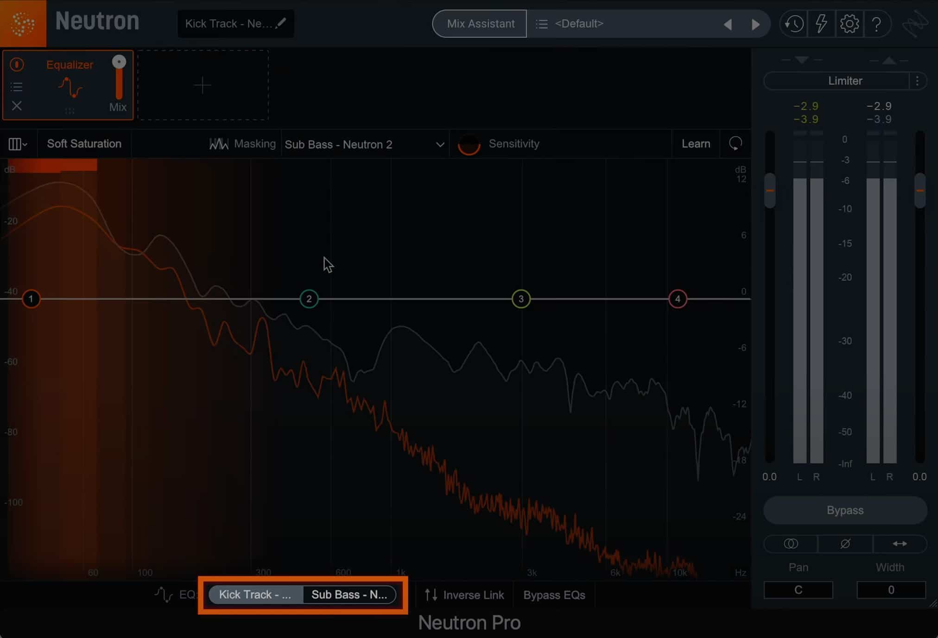
Task: Swap channels with the double arrow icon
Action: (x=900, y=544)
